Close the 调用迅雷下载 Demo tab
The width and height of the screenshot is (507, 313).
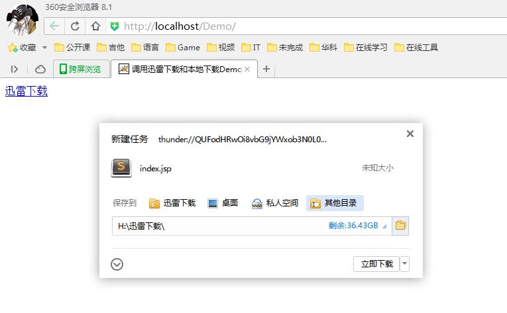(247, 69)
